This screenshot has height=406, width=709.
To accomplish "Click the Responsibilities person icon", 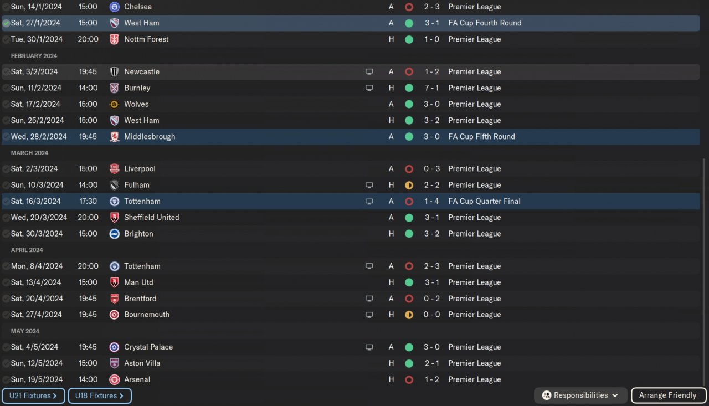I will click(546, 395).
